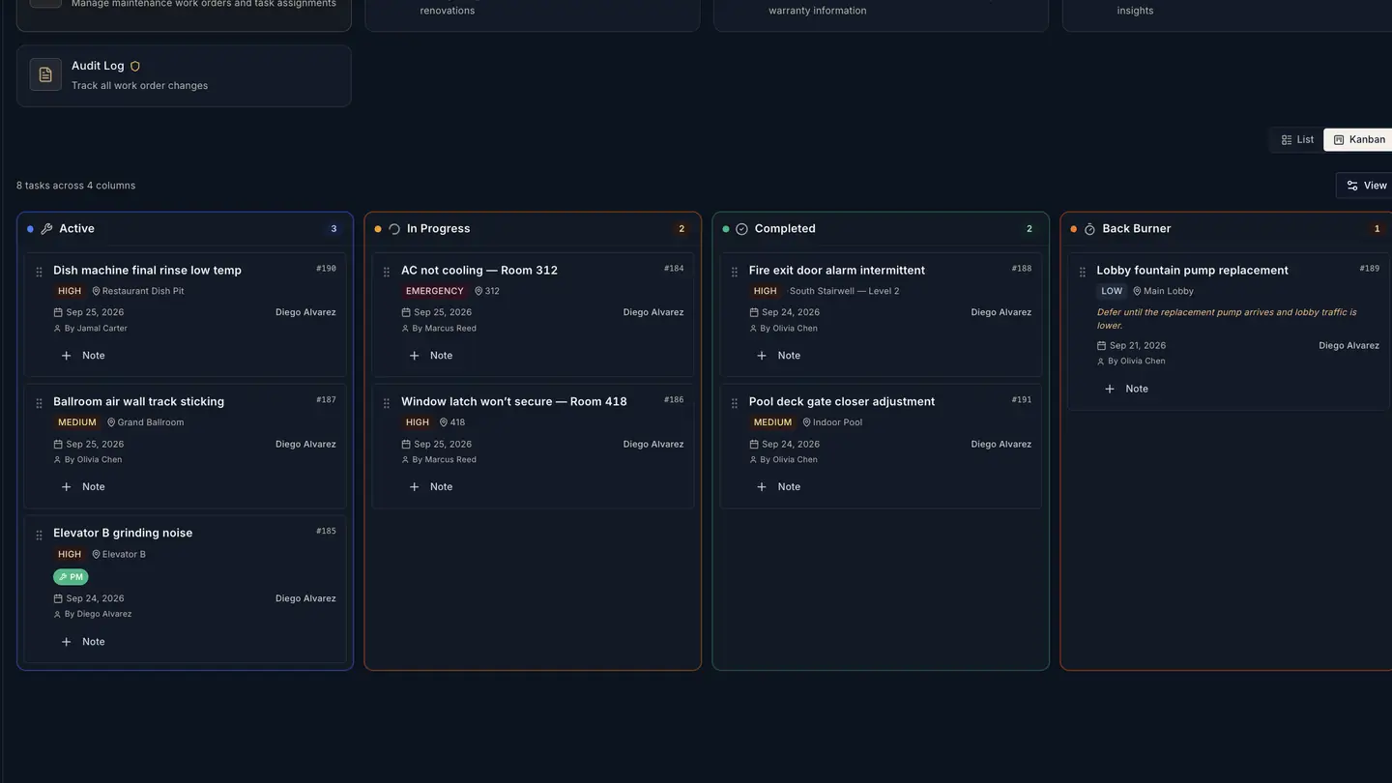Add a Note to Window latch card
The width and height of the screenshot is (1392, 783).
pyautogui.click(x=431, y=487)
